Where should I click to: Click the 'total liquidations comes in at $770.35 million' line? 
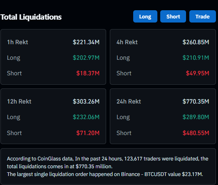[x=60, y=167]
